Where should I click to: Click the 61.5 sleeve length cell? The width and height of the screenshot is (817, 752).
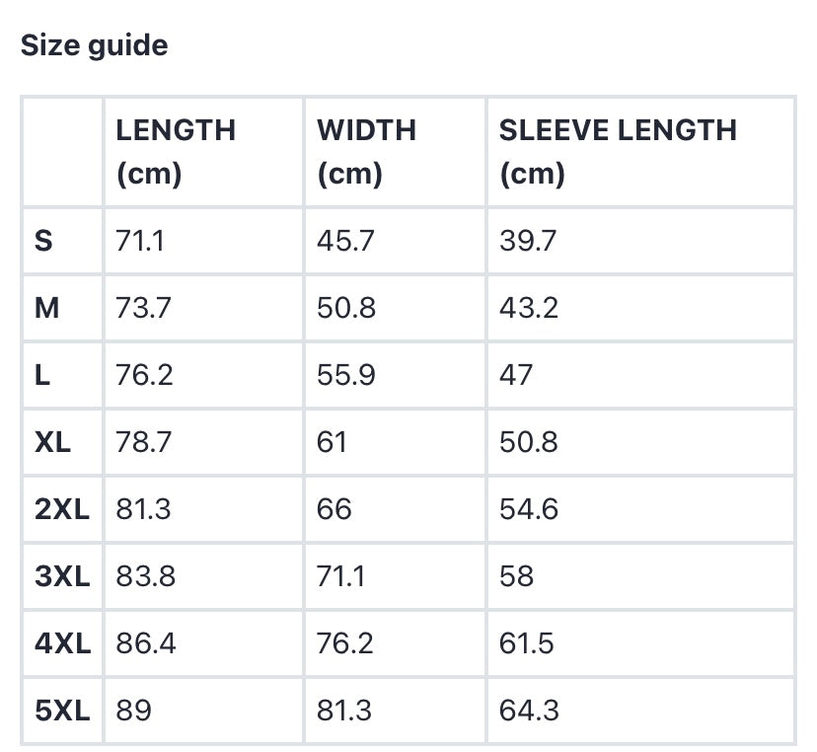527,643
